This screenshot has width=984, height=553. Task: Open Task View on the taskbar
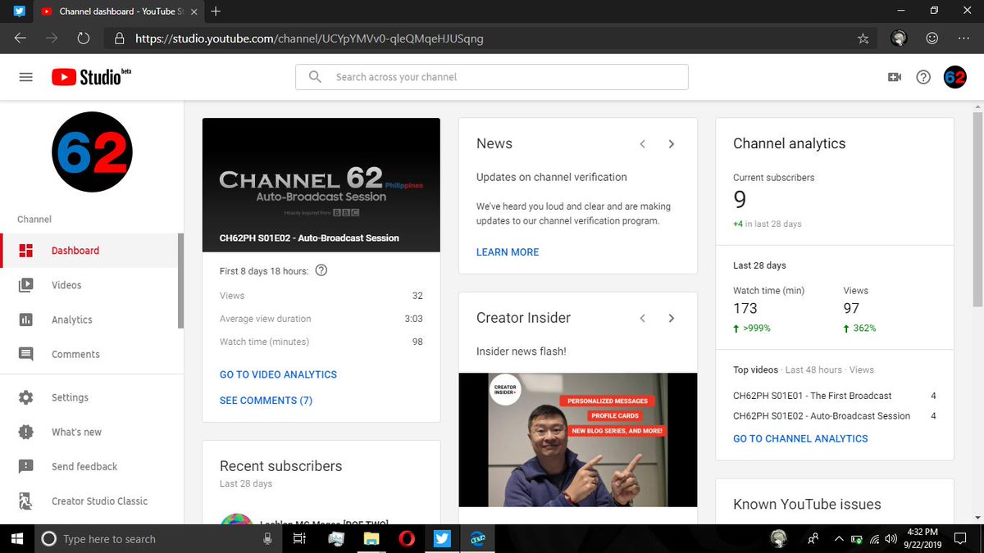tap(299, 538)
